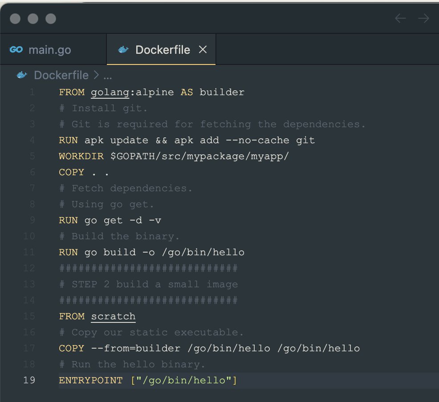This screenshot has height=402, width=439.
Task: Switch to the main.go tab
Action: (53, 50)
